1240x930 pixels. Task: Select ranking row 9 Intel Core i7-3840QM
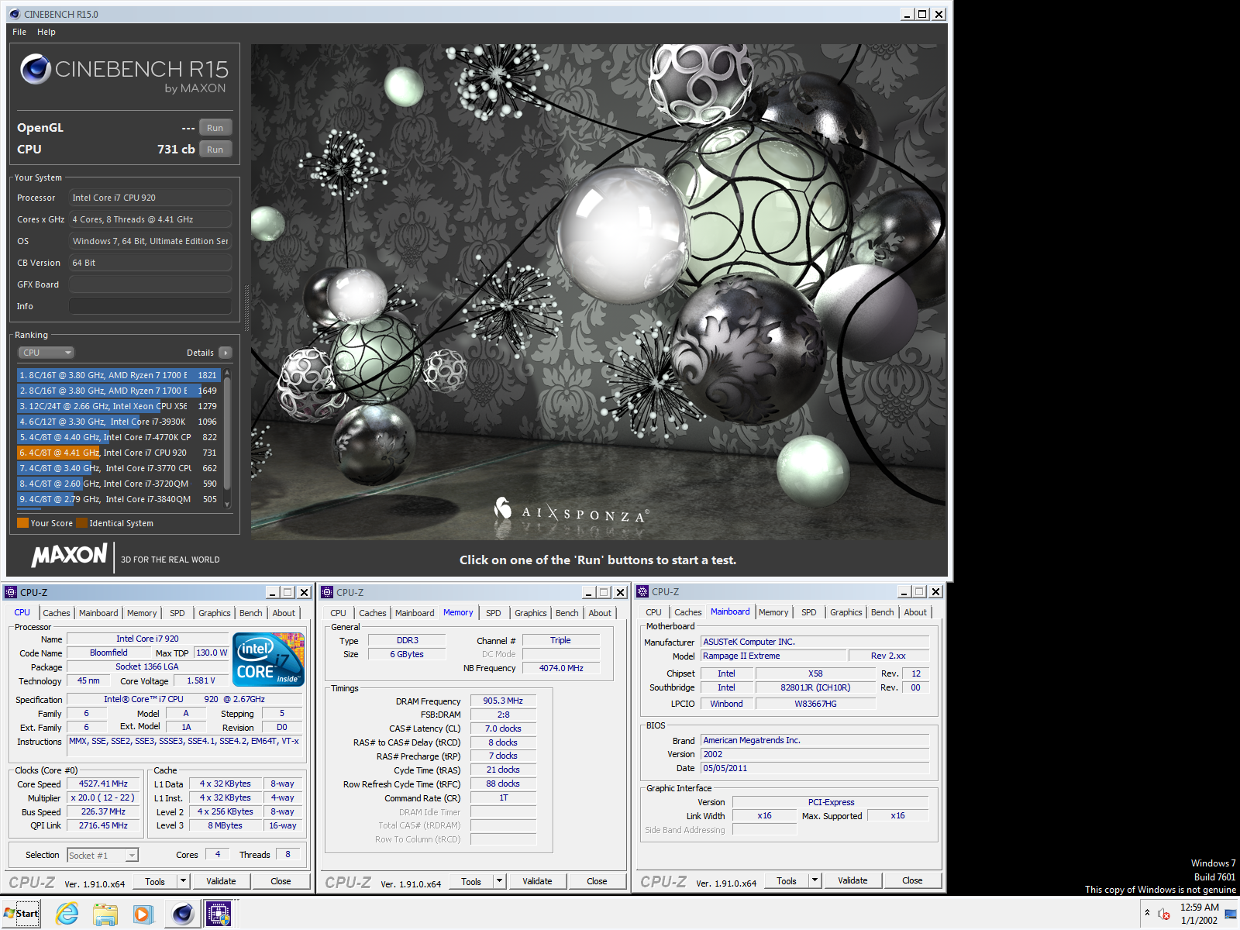coord(119,499)
